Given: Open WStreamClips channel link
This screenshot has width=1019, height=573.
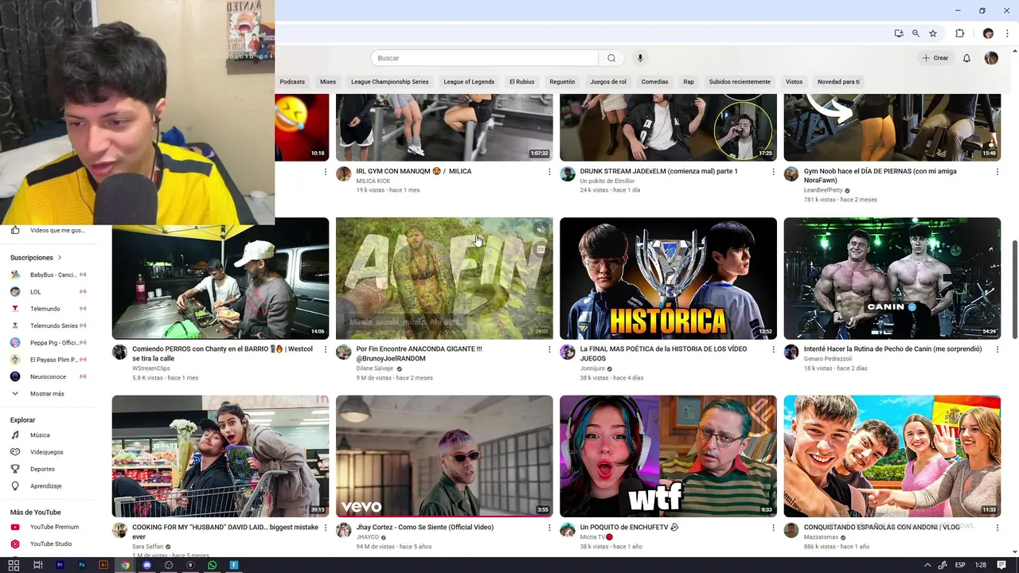Looking at the screenshot, I should 151,368.
